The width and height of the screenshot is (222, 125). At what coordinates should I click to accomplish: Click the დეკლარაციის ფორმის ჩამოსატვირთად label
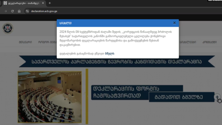point(119,92)
